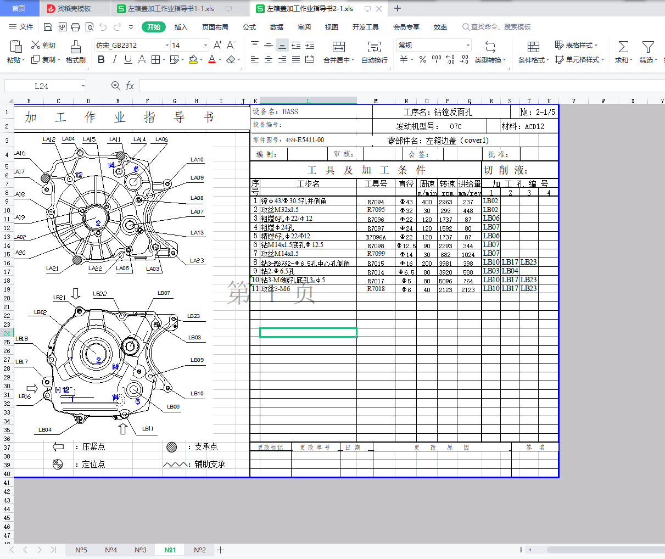Click the Format Painter (格式刷) icon

pyautogui.click(x=76, y=47)
